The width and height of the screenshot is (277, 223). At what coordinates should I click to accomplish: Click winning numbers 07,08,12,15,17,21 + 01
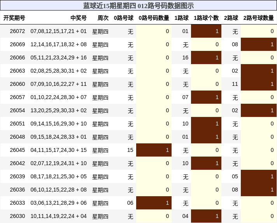click(58, 31)
